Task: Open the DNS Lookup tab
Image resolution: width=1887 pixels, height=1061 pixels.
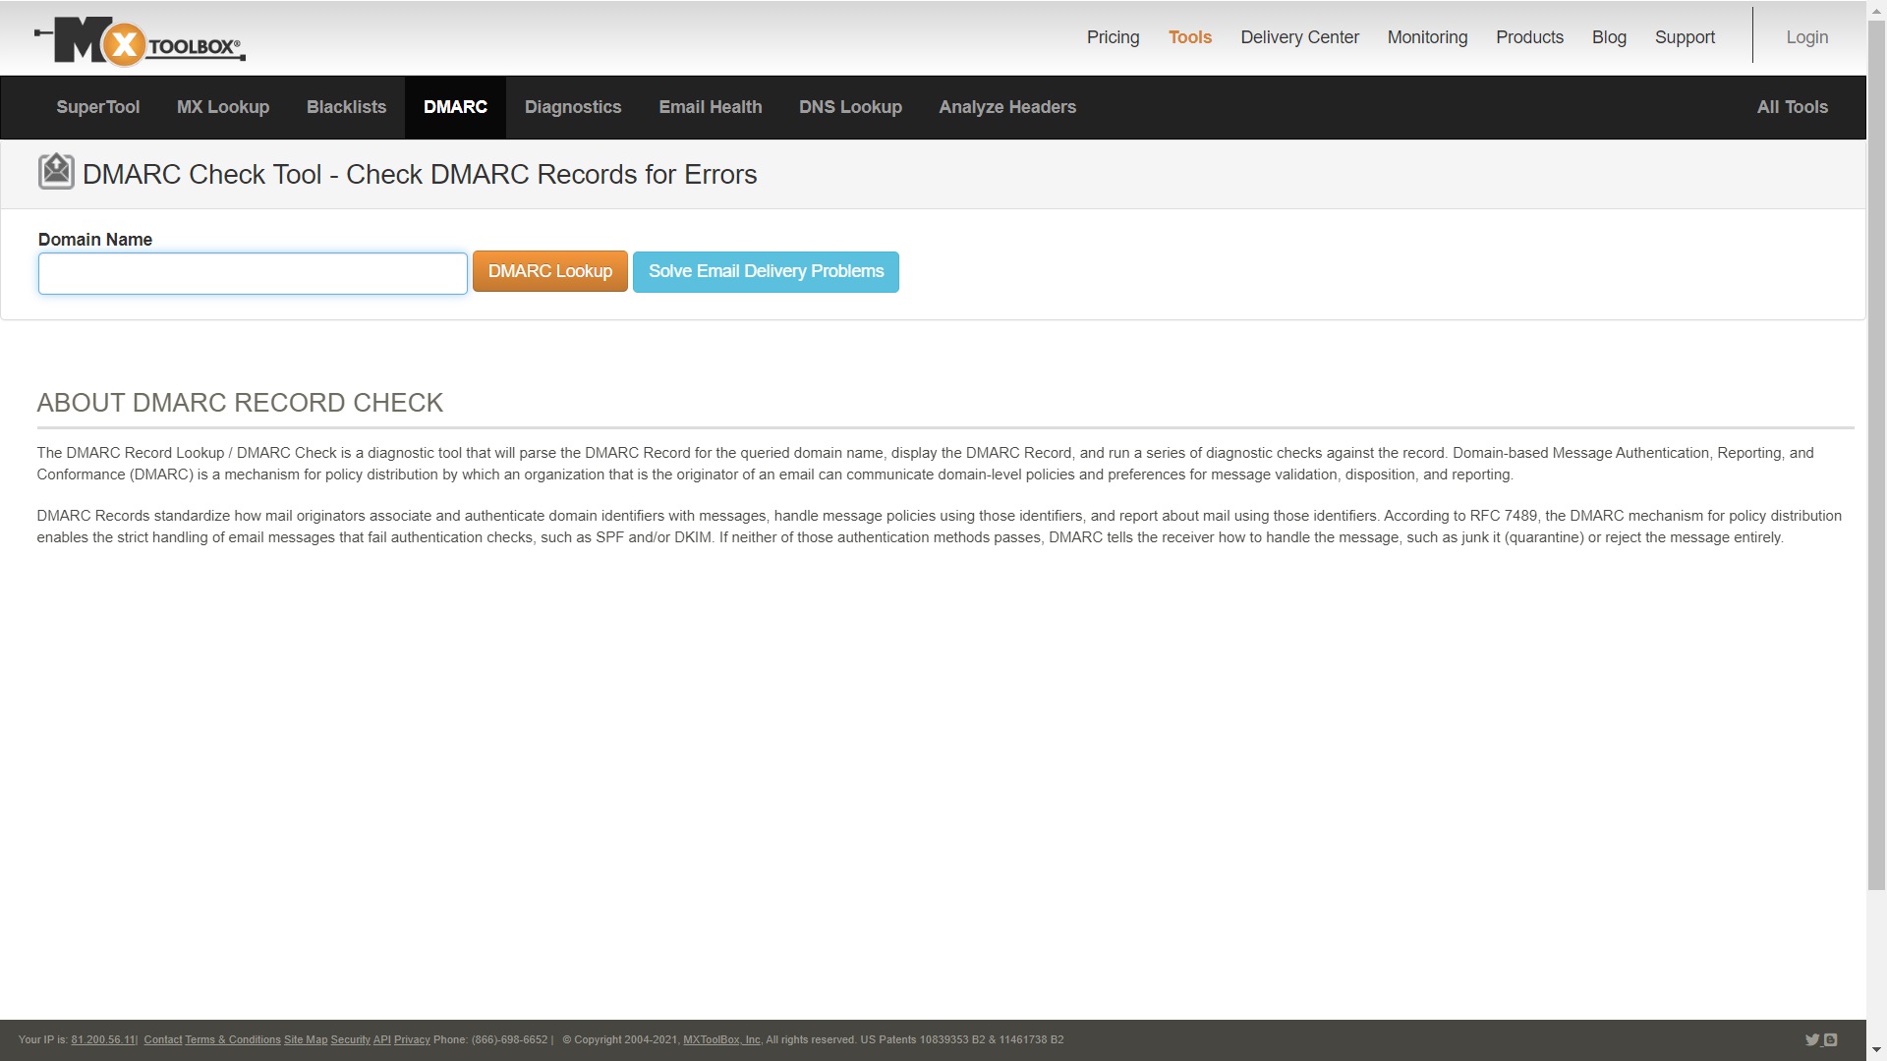Action: [850, 107]
